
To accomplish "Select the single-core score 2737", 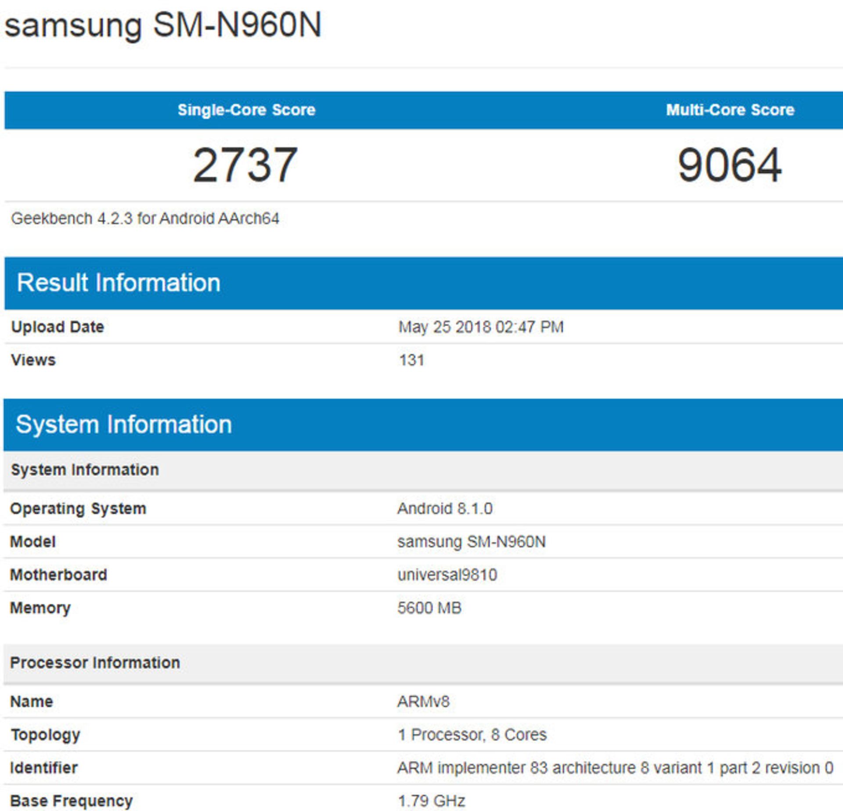I will [245, 165].
